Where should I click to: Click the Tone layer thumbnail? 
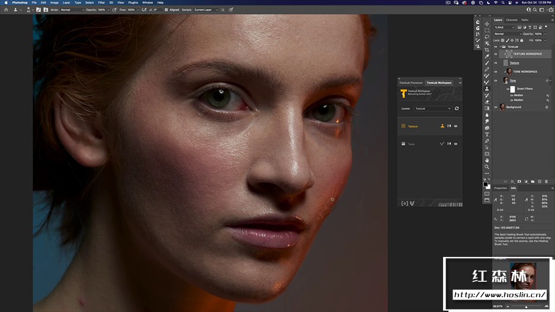(506, 81)
